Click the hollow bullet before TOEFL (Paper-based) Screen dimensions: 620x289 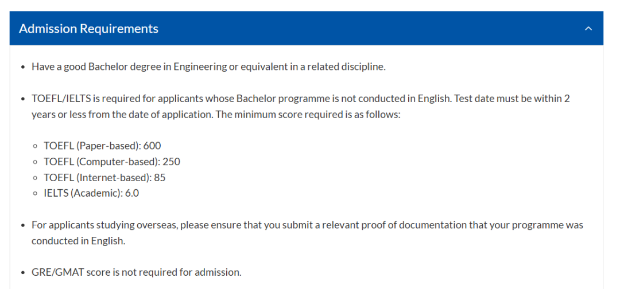click(x=36, y=146)
